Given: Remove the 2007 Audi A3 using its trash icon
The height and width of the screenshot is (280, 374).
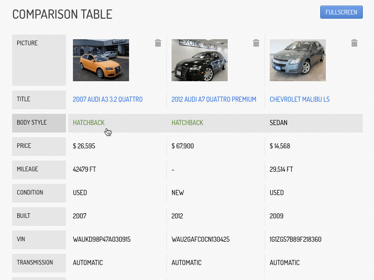Looking at the screenshot, I should pyautogui.click(x=158, y=43).
